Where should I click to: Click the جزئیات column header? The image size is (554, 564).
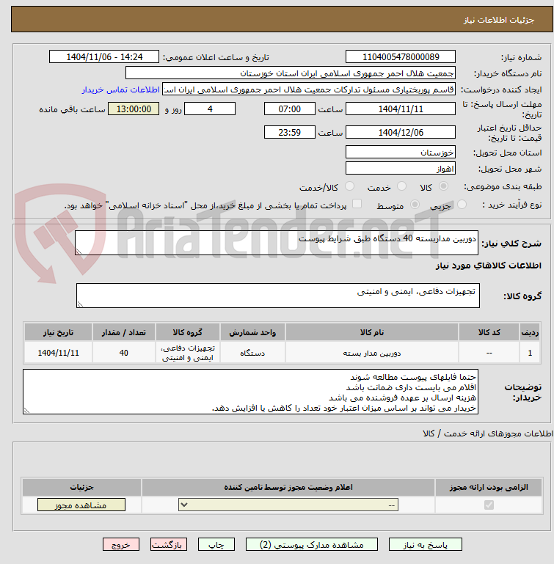tap(81, 487)
